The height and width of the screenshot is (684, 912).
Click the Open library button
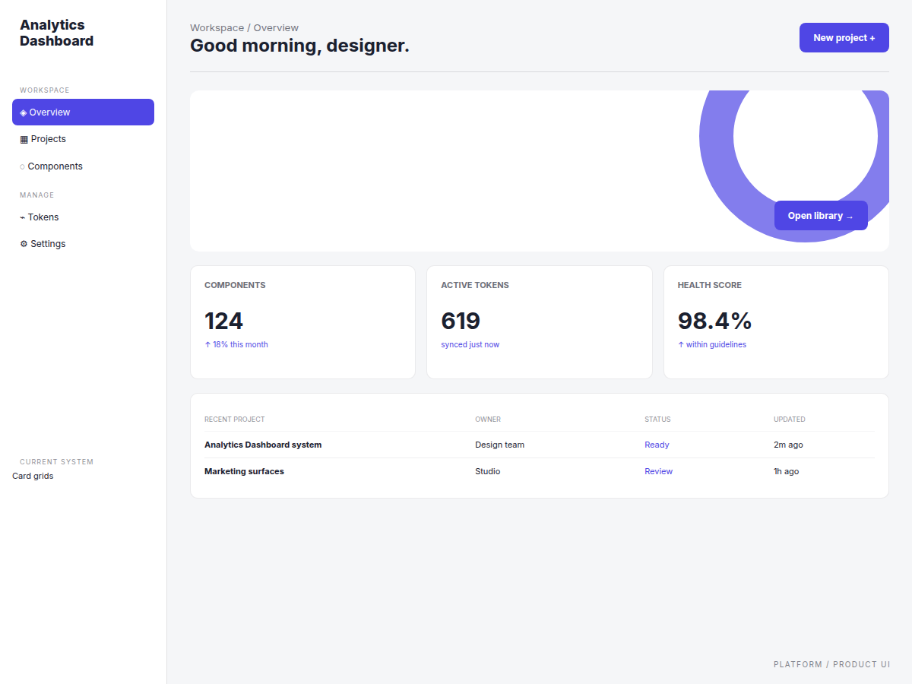(x=821, y=216)
